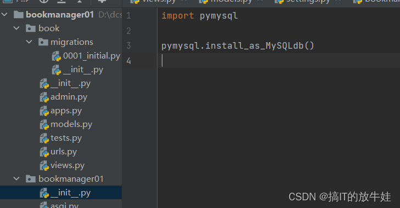Viewport: 400px width, 208px height.
Task: Click the inner bookmanager01 package folder icon
Action: pyautogui.click(x=31, y=179)
